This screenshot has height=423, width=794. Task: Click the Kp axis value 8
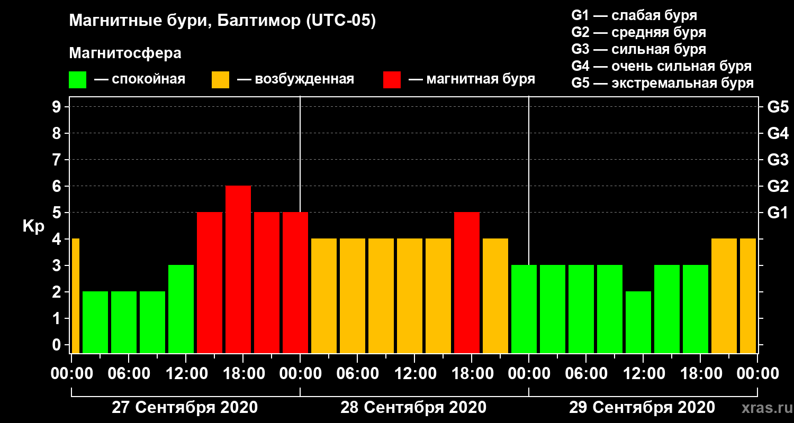pos(58,133)
